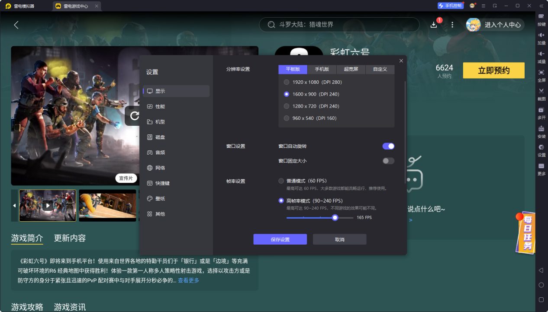Open the 性能 settings category

[x=176, y=106]
